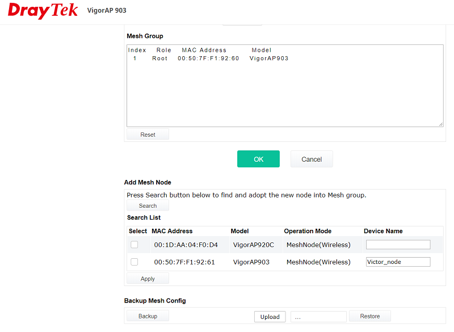Screen dimensions: 454x332
Task: Click the Device Name column header
Action: pos(383,231)
